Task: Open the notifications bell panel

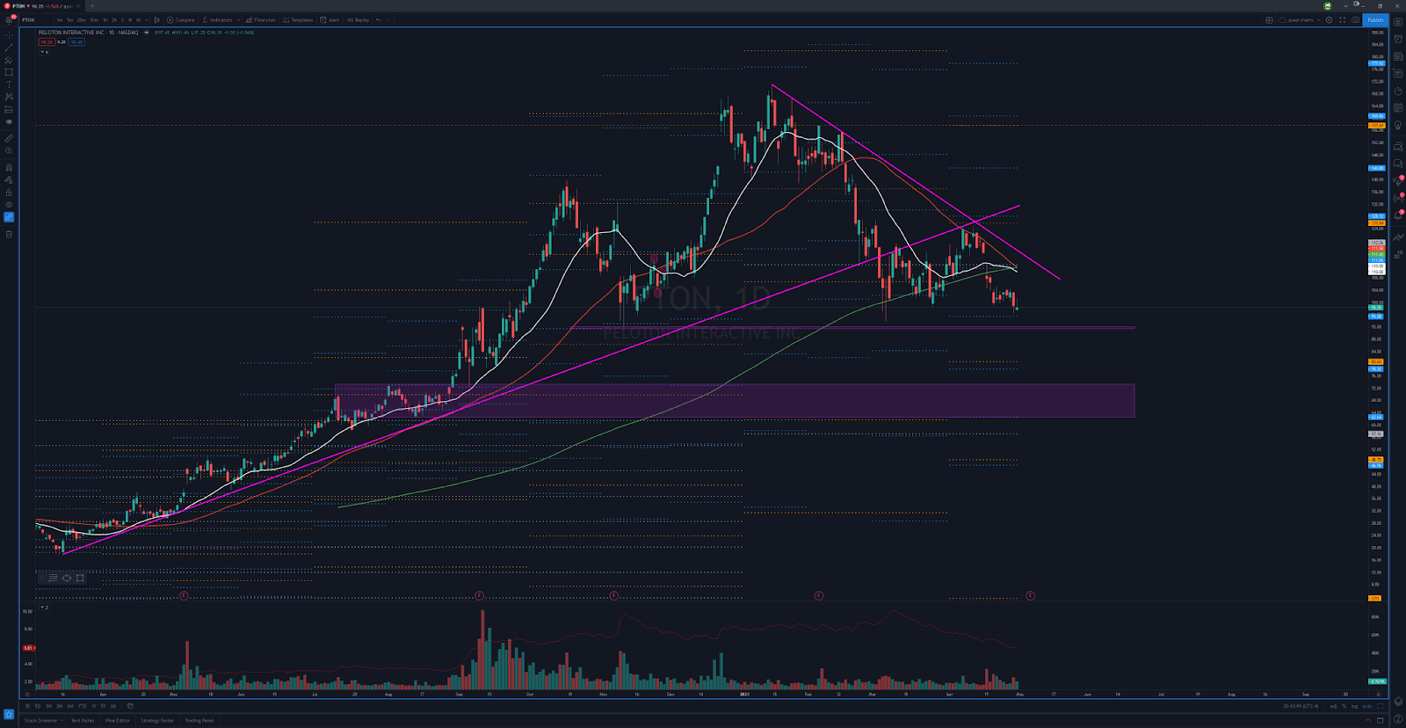Action: click(x=1398, y=215)
